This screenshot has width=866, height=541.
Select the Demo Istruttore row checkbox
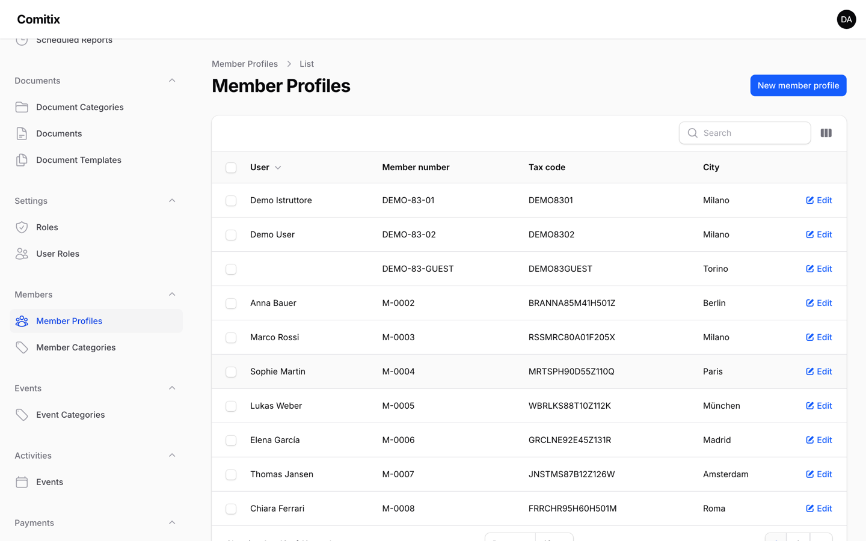click(x=231, y=201)
